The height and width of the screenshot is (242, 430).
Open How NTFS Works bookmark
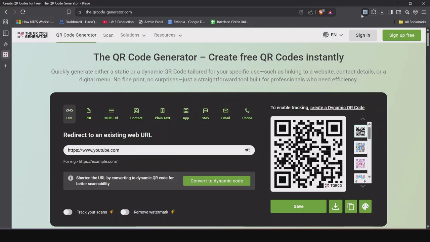click(35, 22)
